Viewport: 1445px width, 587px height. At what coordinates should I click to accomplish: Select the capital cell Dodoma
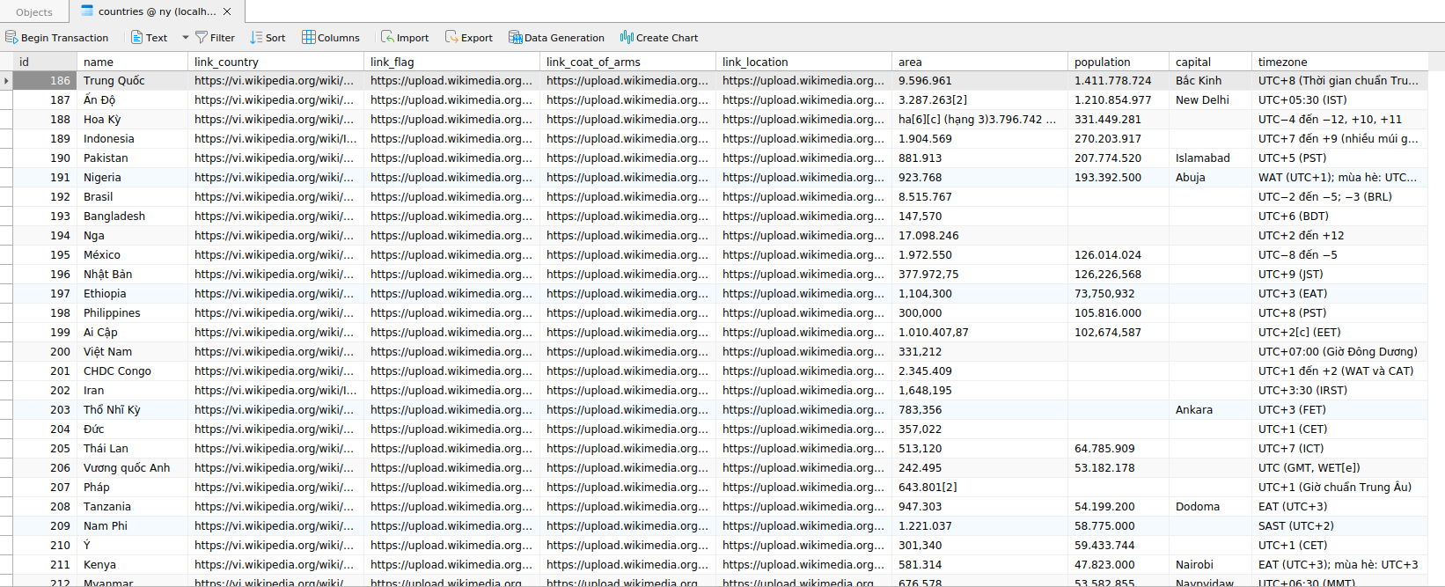(x=1210, y=506)
